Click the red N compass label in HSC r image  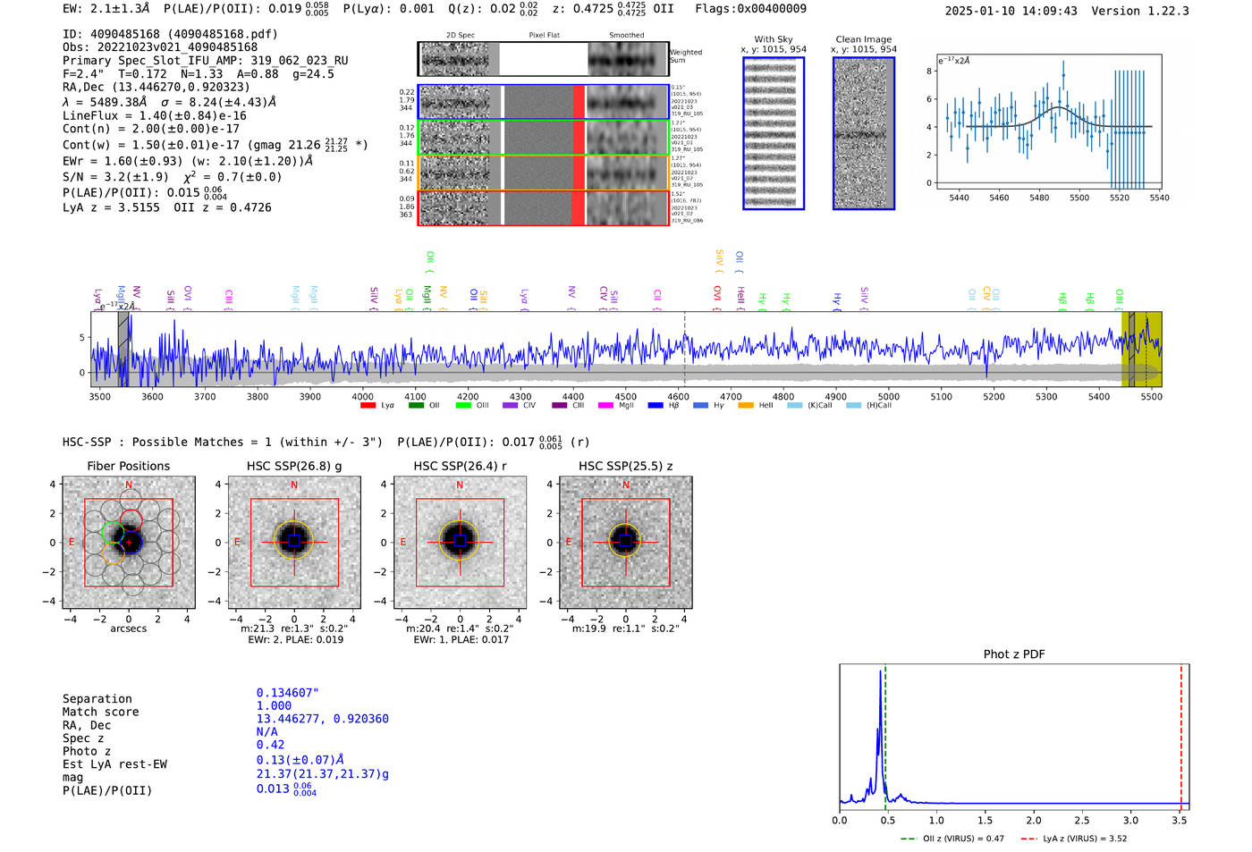click(x=460, y=485)
